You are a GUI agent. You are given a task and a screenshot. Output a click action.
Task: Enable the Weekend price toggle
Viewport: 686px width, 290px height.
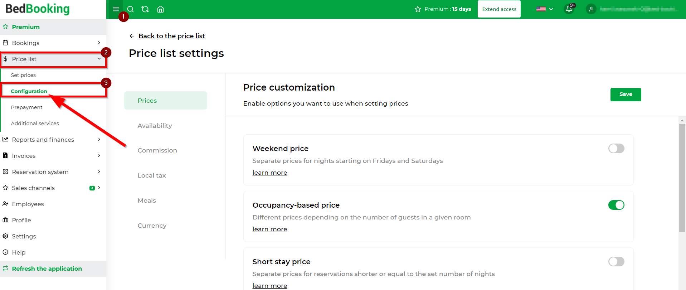click(x=616, y=148)
